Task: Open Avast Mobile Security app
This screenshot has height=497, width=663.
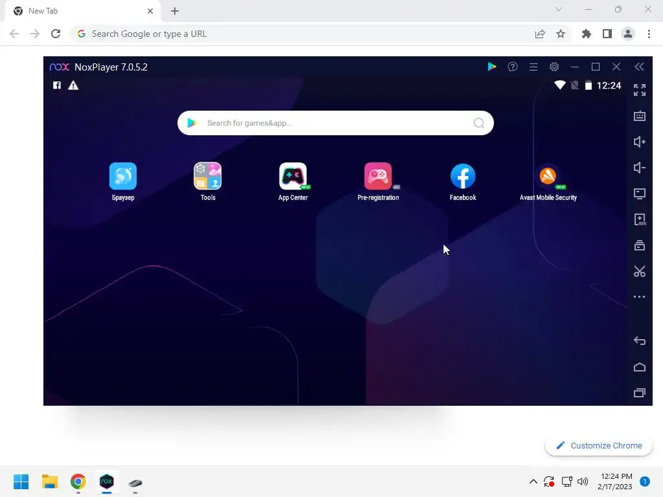Action: coord(548,176)
